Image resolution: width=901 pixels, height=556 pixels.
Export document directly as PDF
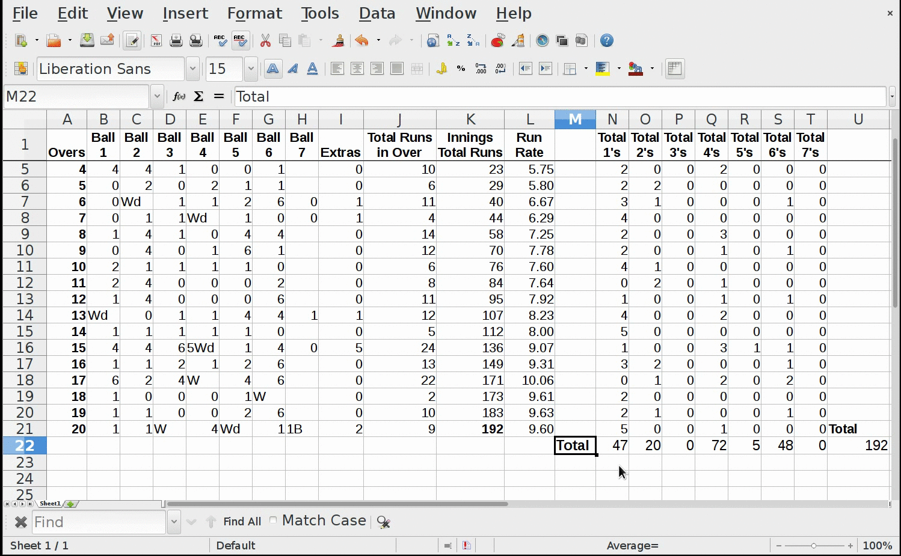(156, 41)
